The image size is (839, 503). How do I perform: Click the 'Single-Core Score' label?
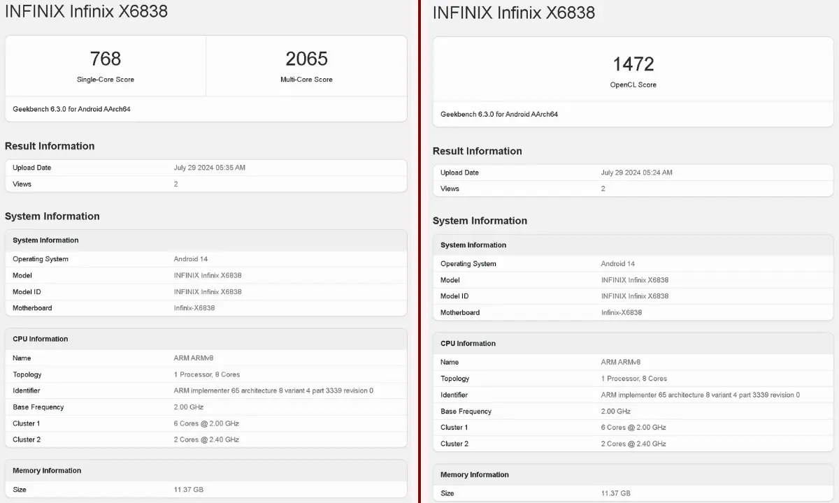click(x=106, y=80)
